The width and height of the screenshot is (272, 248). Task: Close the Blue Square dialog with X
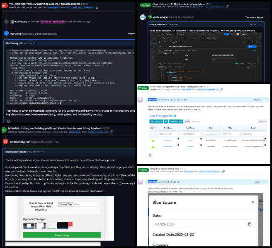(253, 202)
